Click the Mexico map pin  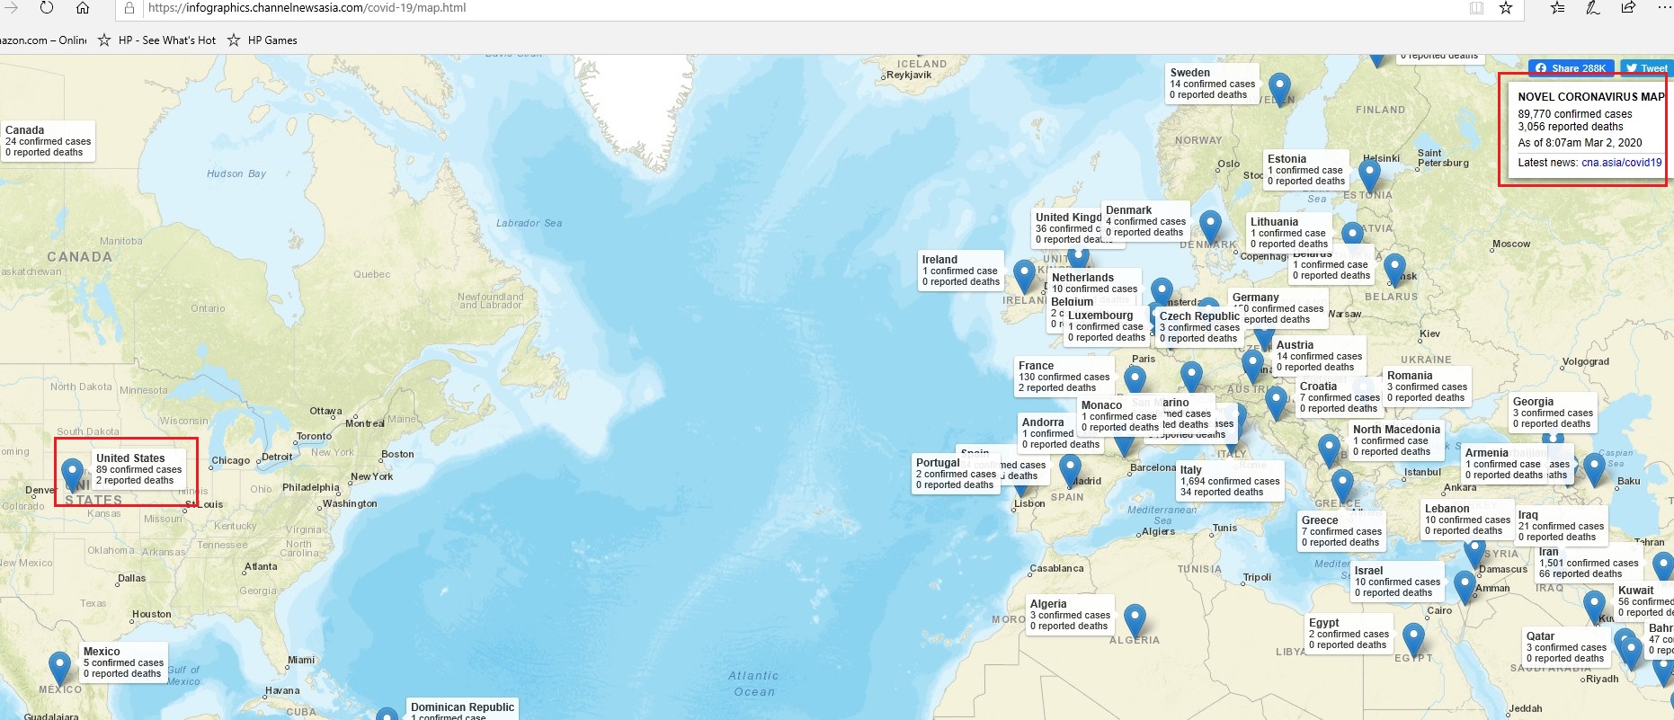[x=59, y=669]
